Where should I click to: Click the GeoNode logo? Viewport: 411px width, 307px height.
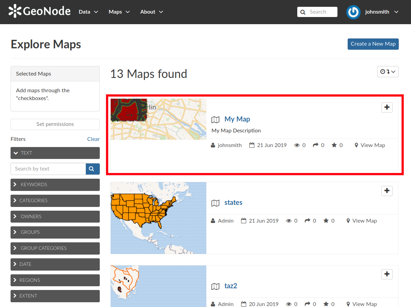pos(39,11)
